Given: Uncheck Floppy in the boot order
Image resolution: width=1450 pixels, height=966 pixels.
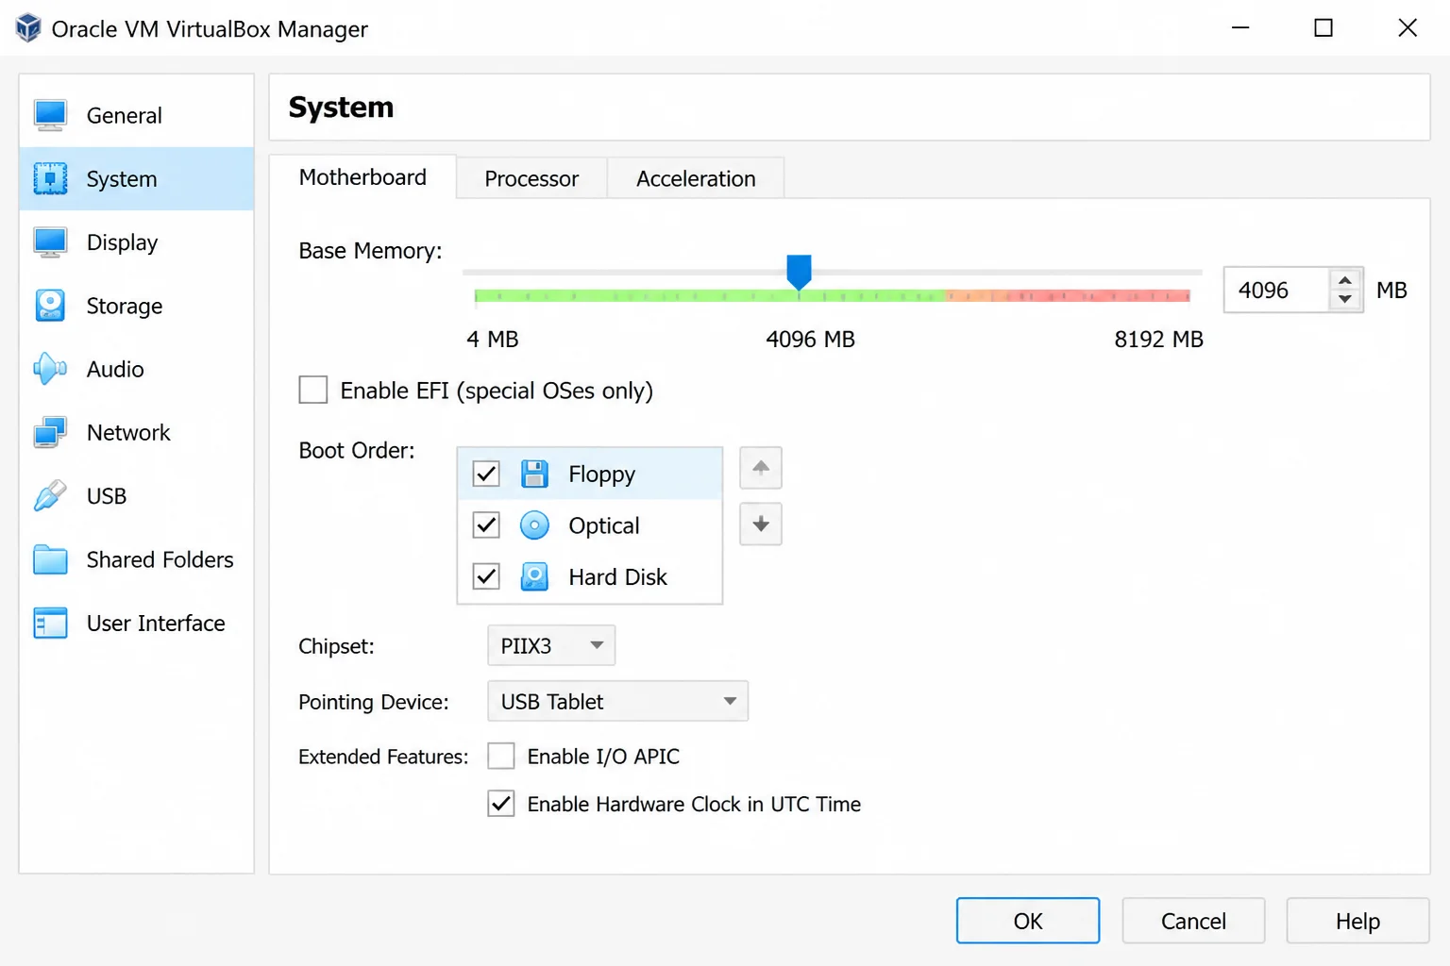Looking at the screenshot, I should (x=486, y=474).
